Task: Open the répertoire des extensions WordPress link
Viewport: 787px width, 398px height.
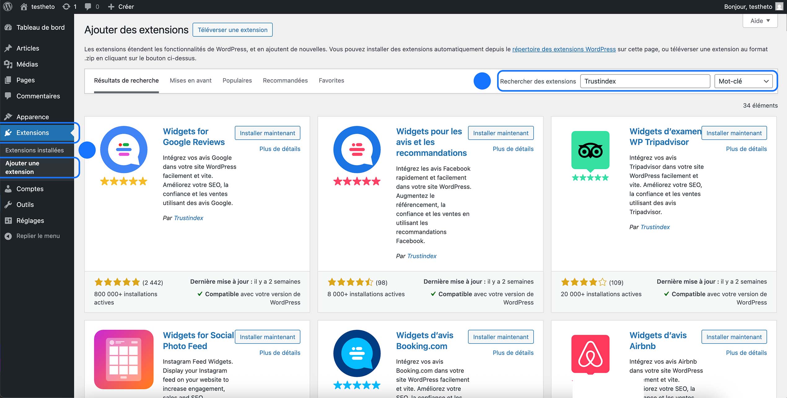Action: click(x=564, y=49)
